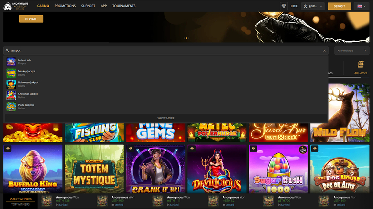
Task: Click diamond badge on Buffalo King
Action: pos(8,149)
